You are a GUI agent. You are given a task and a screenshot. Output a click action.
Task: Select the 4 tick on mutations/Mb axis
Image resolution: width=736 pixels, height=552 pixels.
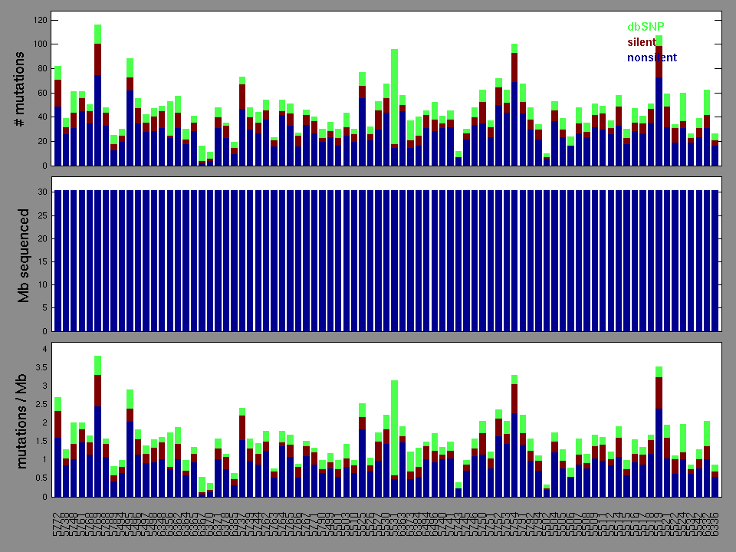pos(44,349)
